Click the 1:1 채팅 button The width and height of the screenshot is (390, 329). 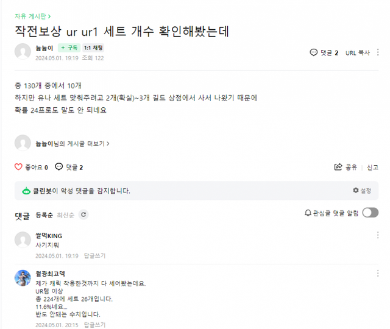(x=94, y=48)
